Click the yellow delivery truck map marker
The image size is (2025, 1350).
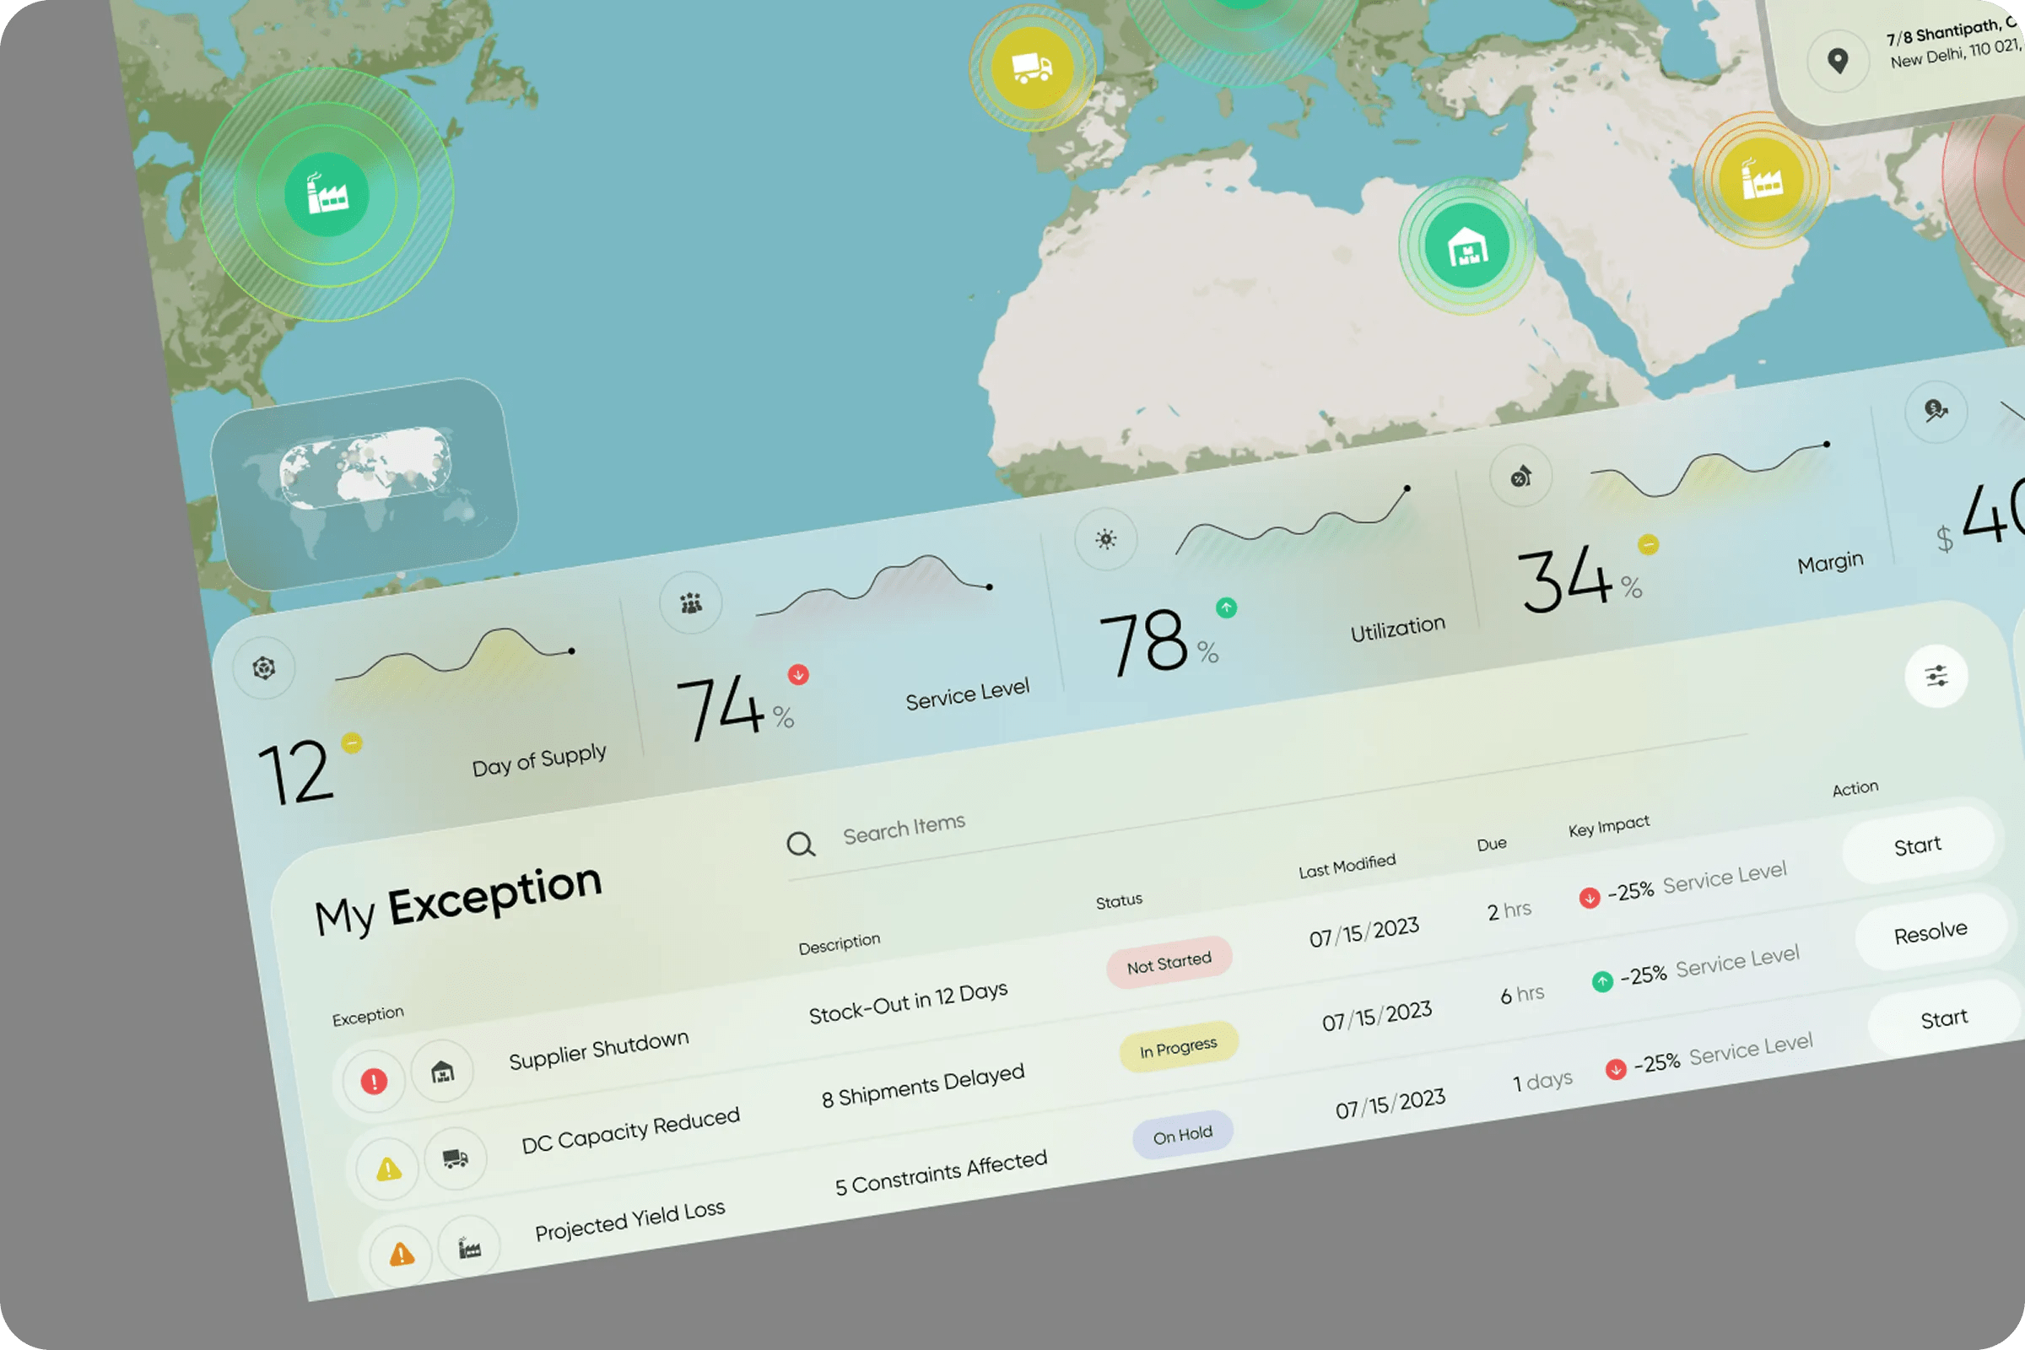coord(1031,67)
